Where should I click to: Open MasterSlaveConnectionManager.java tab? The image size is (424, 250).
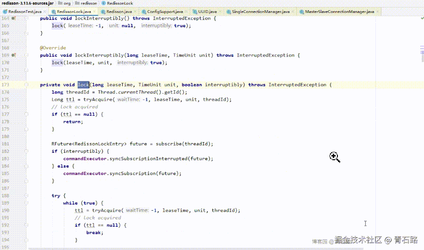339,12
